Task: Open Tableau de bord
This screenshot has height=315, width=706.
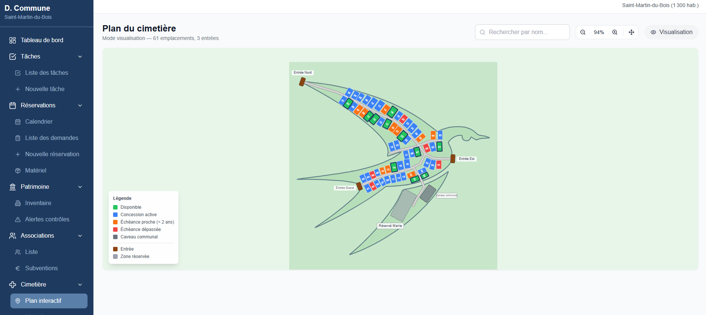Action: (42, 40)
